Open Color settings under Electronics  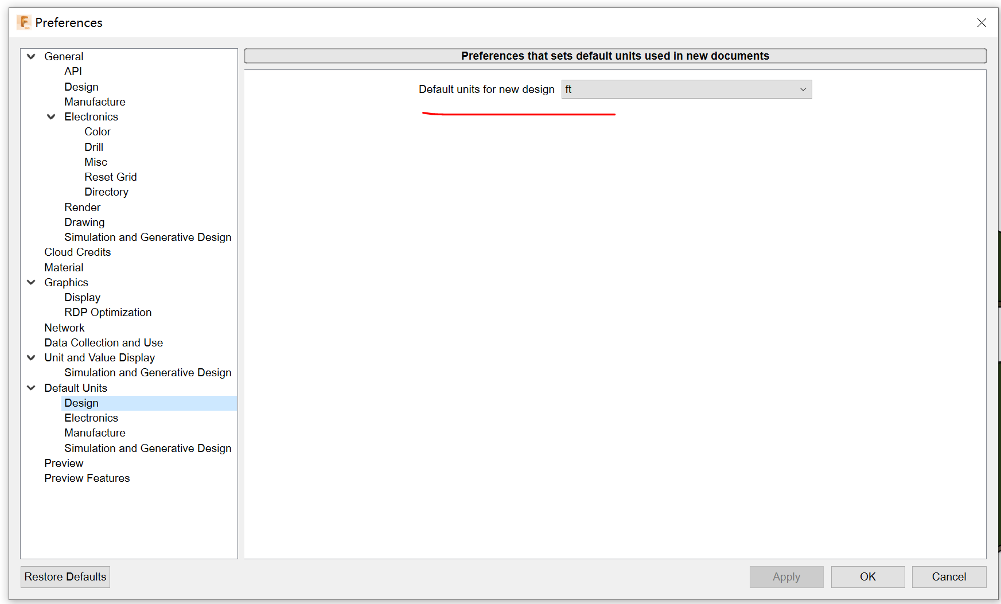pos(98,131)
